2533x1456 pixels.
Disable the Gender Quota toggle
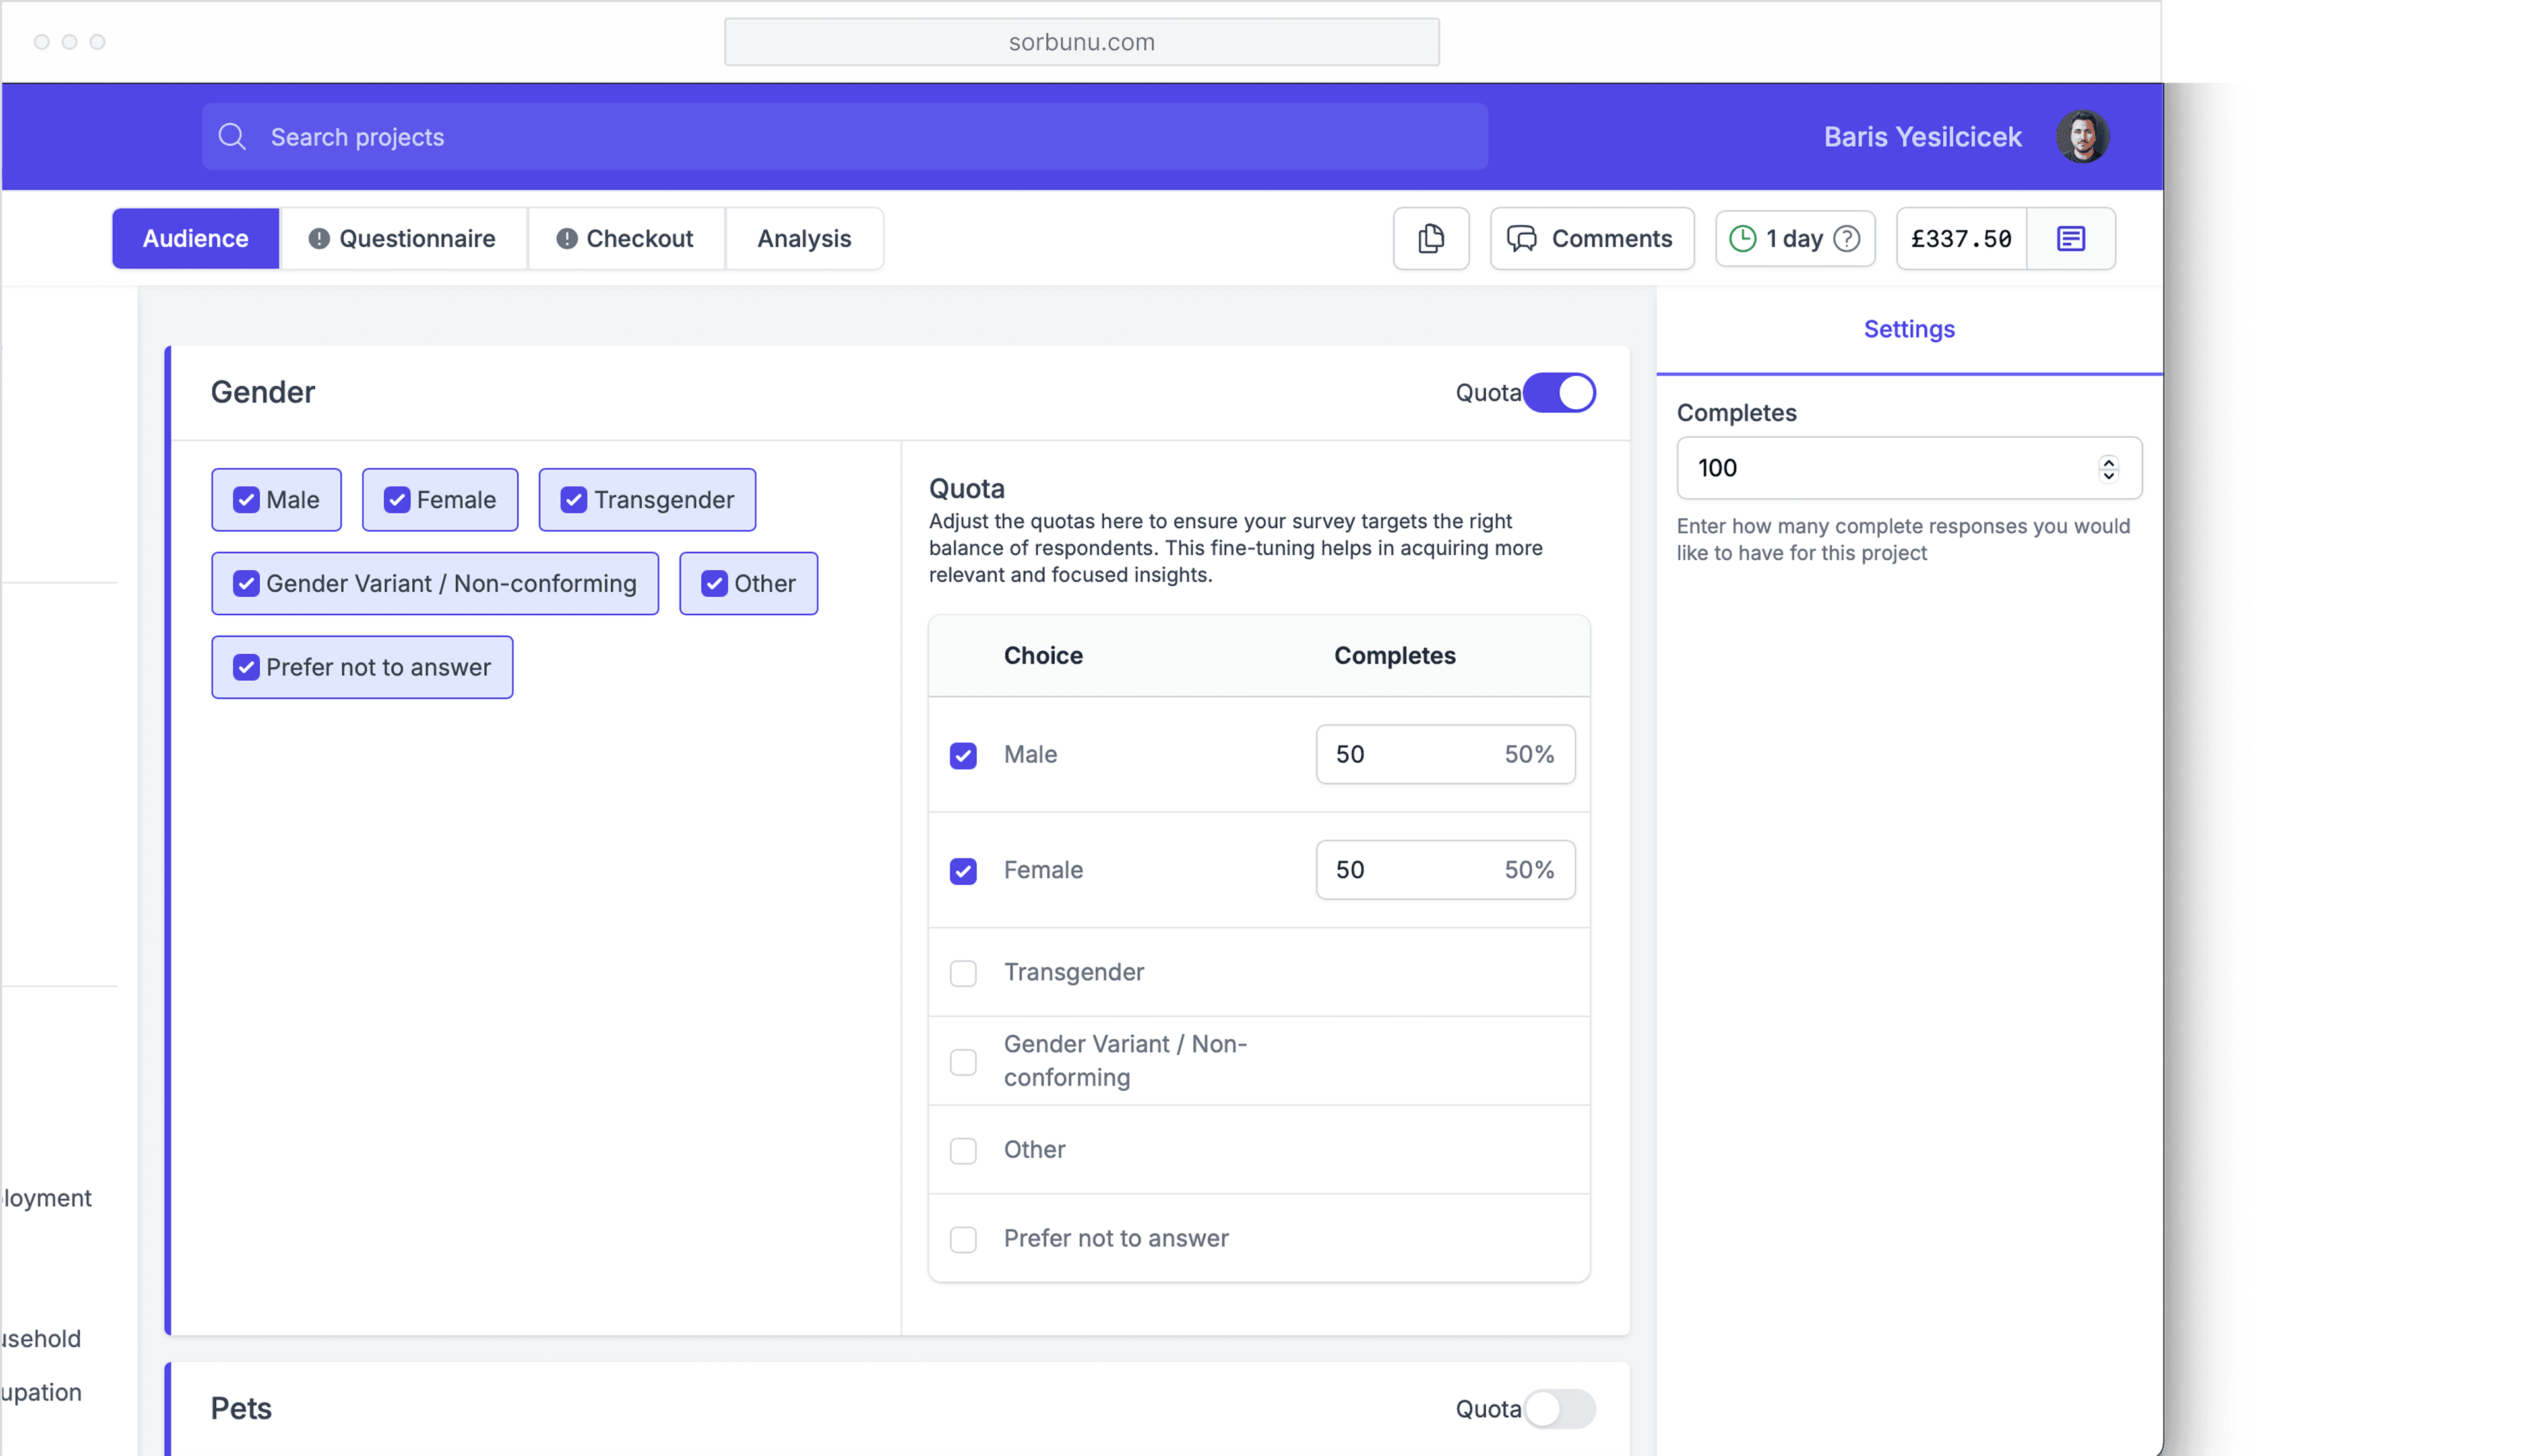1559,392
